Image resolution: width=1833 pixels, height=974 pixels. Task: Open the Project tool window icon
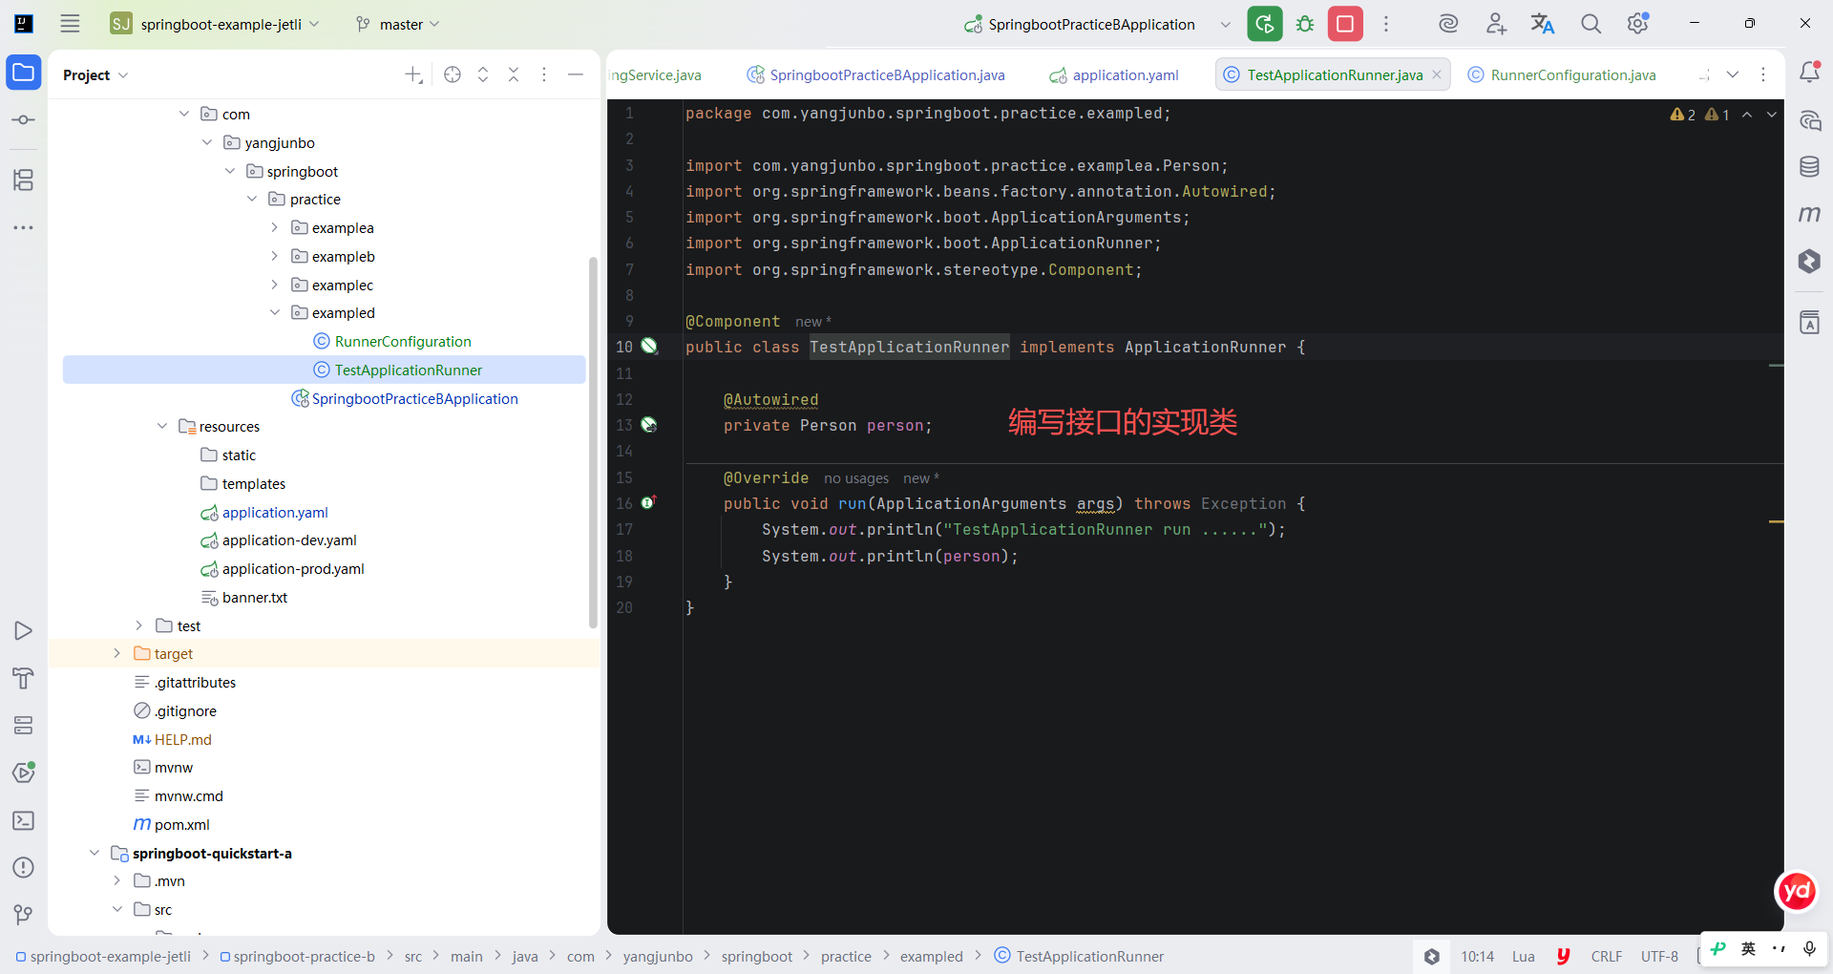[x=24, y=73]
